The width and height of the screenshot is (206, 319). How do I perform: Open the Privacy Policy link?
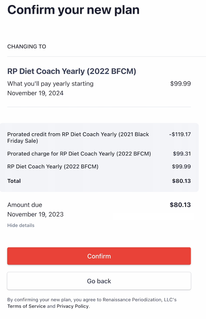[x=73, y=306]
